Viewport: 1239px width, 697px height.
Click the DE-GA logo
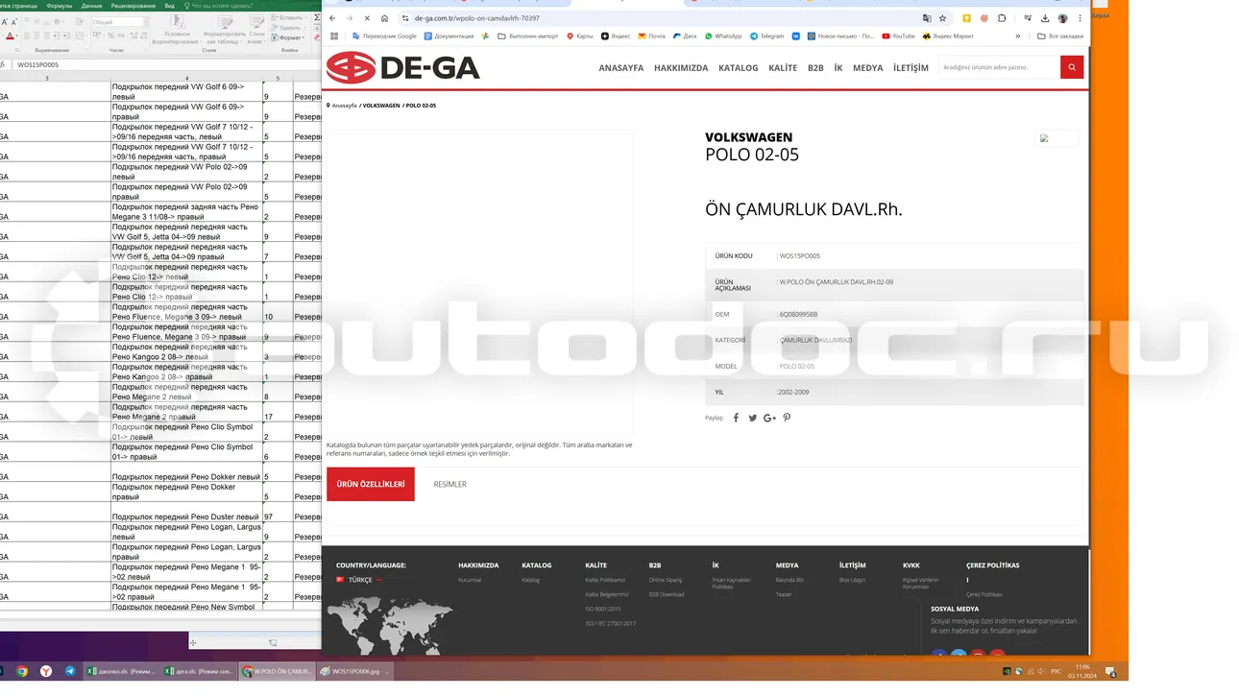tap(402, 67)
